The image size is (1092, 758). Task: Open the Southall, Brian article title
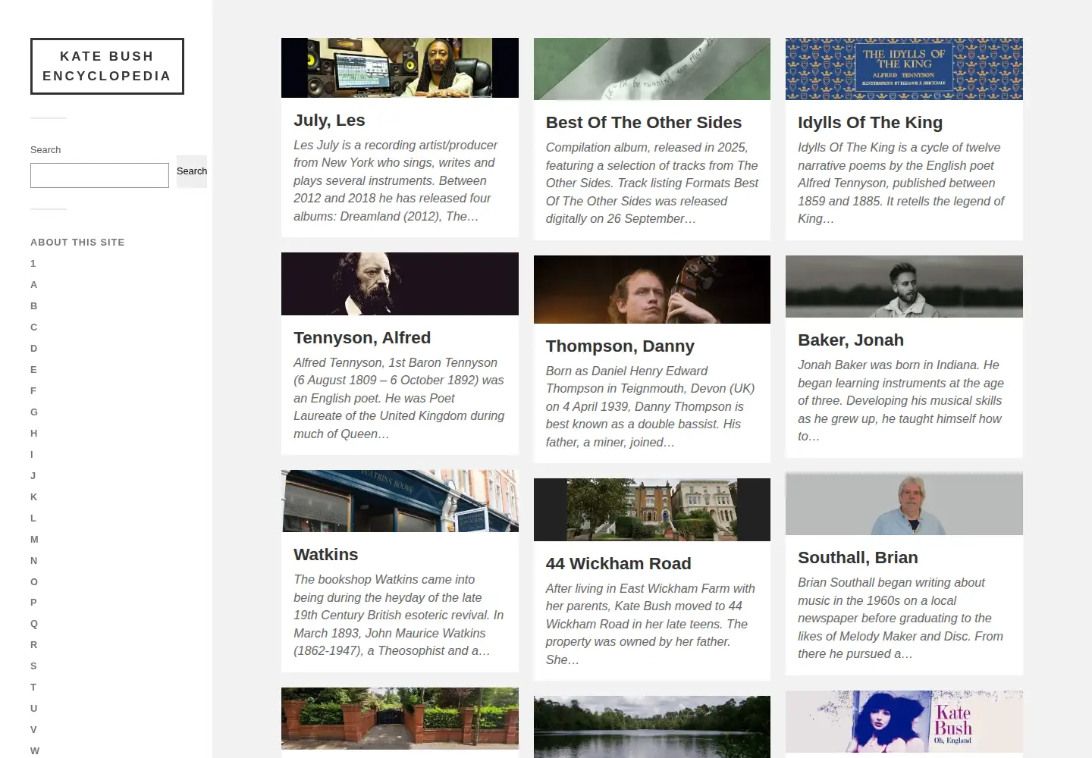pos(858,558)
